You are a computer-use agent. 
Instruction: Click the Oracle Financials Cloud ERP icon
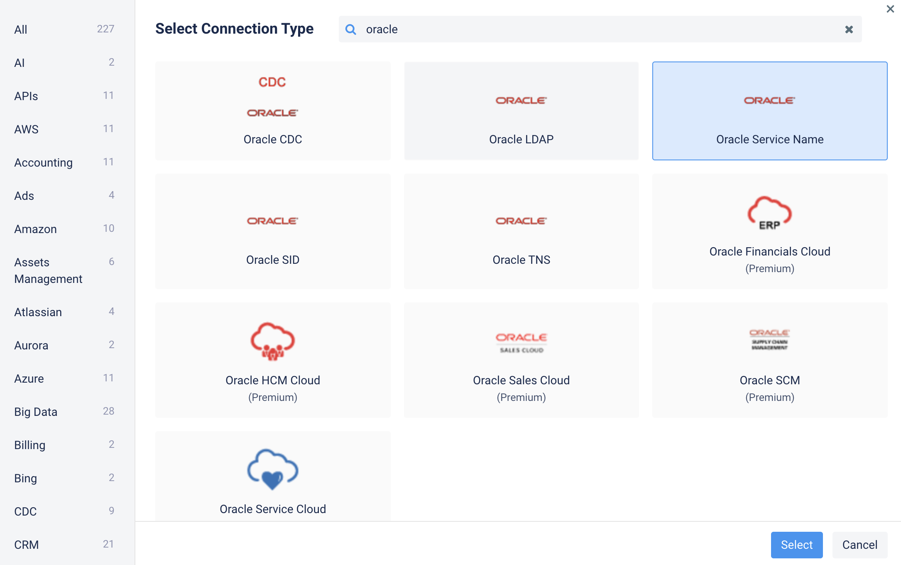tap(769, 213)
